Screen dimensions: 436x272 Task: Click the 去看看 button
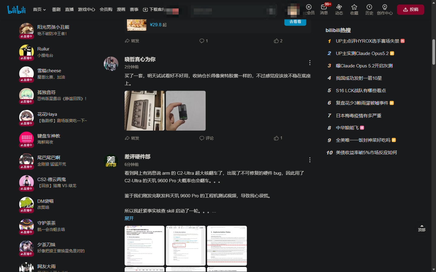(295, 22)
